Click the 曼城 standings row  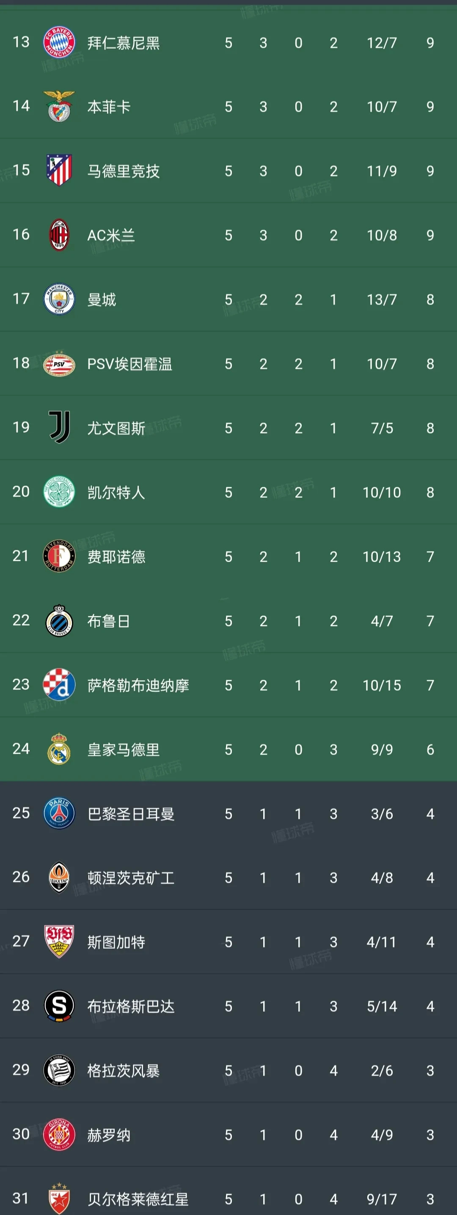point(228,300)
